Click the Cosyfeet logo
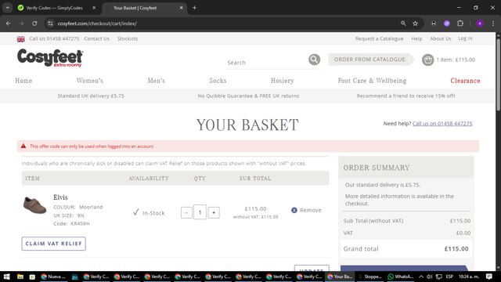 pos(50,58)
